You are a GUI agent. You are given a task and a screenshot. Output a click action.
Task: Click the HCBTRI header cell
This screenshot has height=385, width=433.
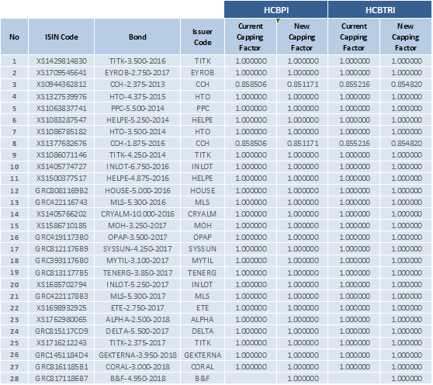380,9
